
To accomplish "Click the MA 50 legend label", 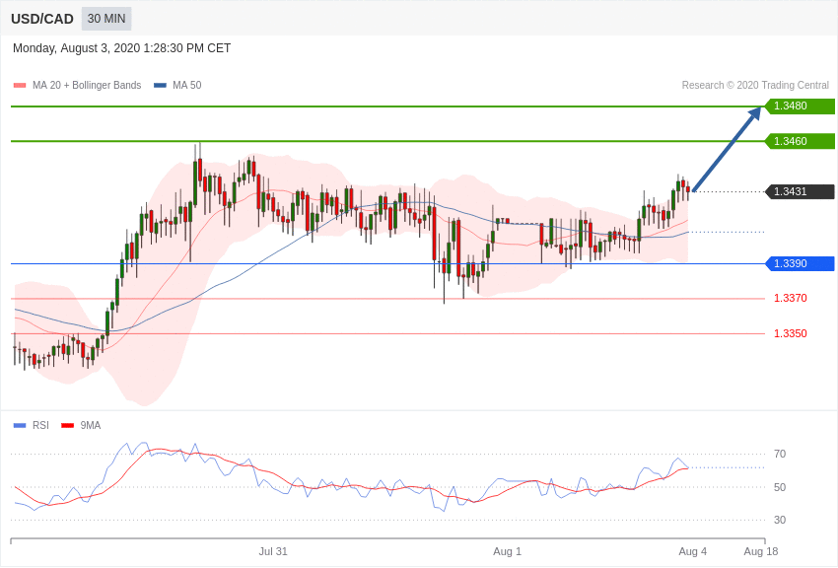I will coord(187,86).
